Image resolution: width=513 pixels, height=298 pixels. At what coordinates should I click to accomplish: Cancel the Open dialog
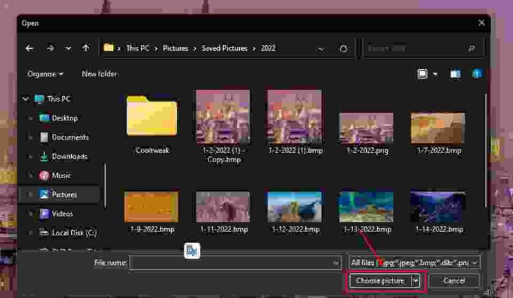tap(454, 281)
